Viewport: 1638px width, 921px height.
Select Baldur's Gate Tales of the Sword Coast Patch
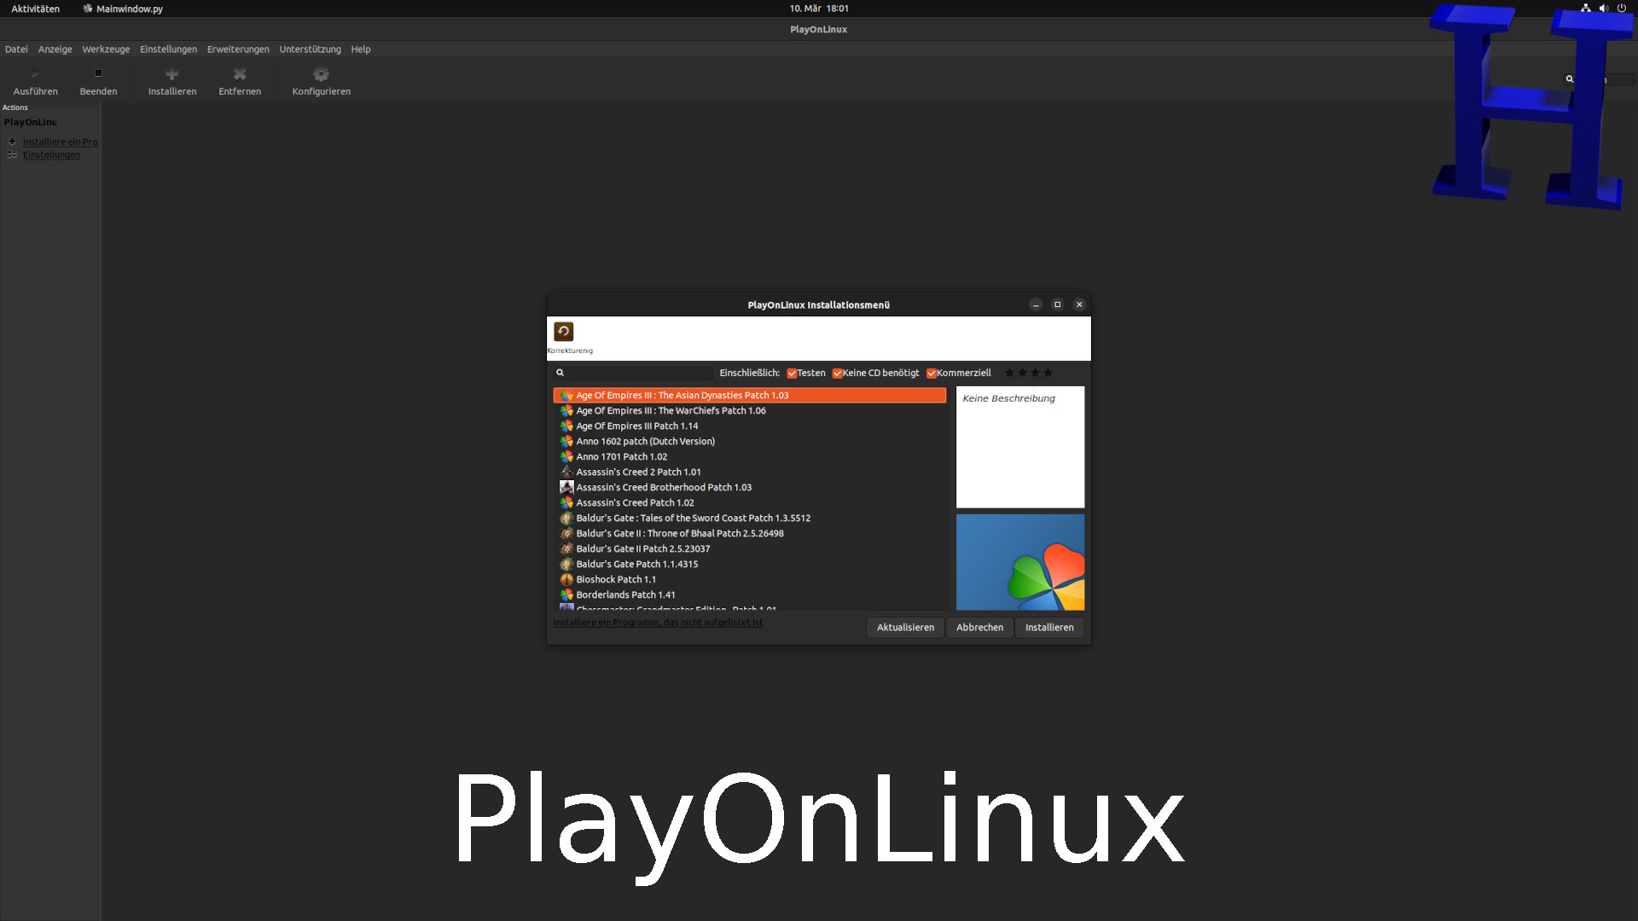(749, 518)
